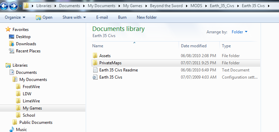This screenshot has height=132, width=279.
Task: Click the Public Documents folder icon
Action: coord(15,122)
